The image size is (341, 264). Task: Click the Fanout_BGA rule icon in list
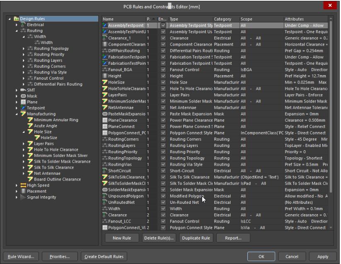pos(105,70)
